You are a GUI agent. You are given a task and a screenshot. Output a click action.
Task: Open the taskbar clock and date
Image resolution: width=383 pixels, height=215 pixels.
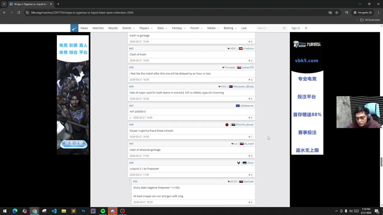coord(366,211)
